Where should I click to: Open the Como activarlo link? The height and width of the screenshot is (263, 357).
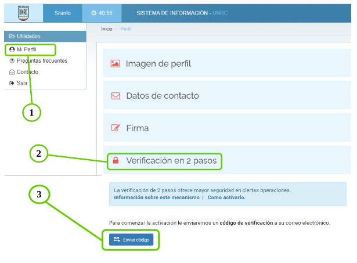(226, 197)
